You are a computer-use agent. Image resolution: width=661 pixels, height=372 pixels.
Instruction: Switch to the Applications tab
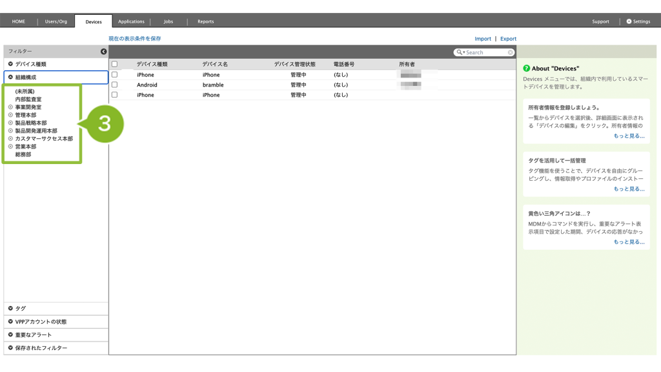131,21
